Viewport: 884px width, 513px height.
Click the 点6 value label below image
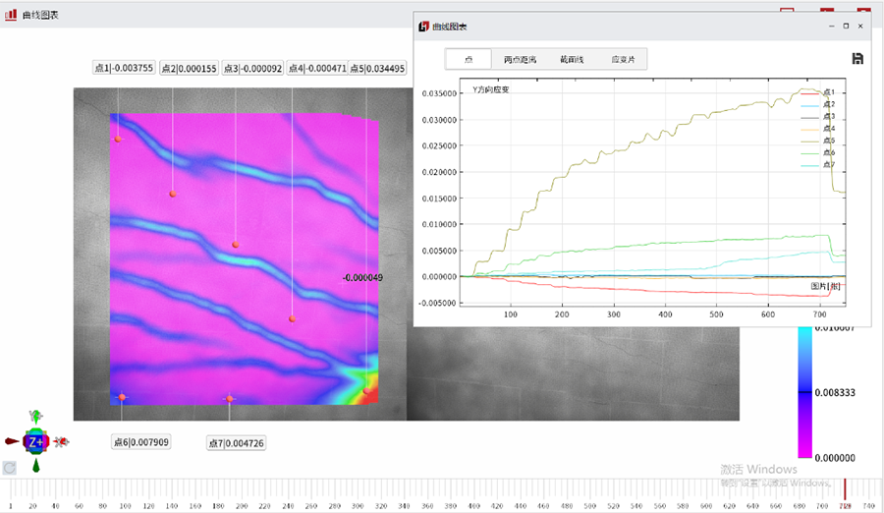point(141,442)
